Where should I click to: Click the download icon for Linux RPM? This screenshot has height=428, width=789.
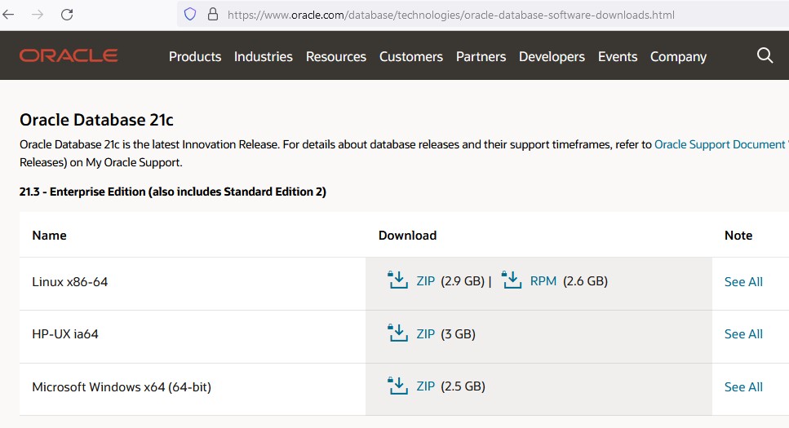[512, 280]
